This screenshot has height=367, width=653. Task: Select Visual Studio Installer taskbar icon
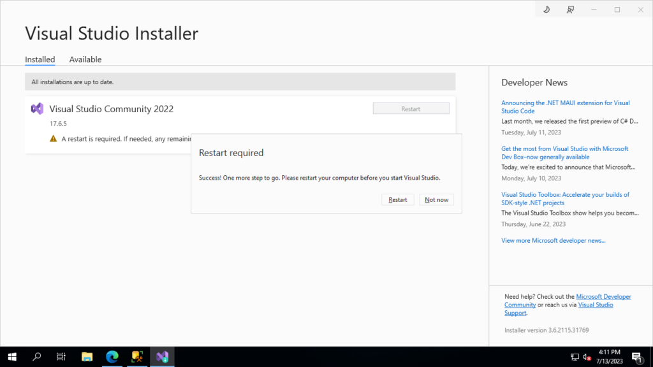point(162,357)
